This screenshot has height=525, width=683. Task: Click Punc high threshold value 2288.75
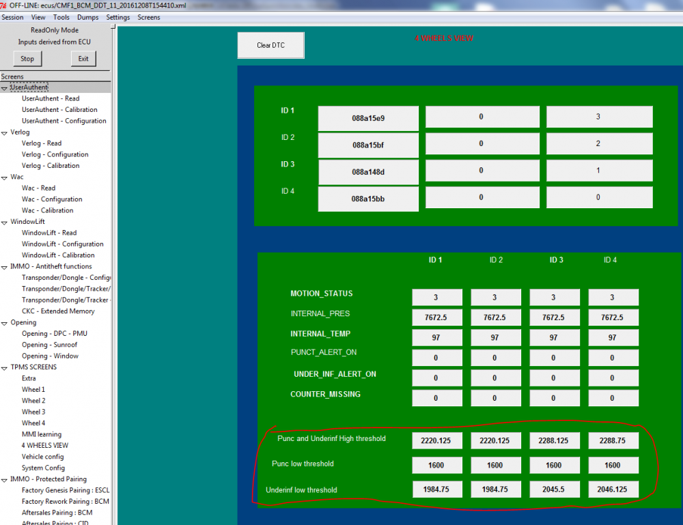click(x=613, y=440)
